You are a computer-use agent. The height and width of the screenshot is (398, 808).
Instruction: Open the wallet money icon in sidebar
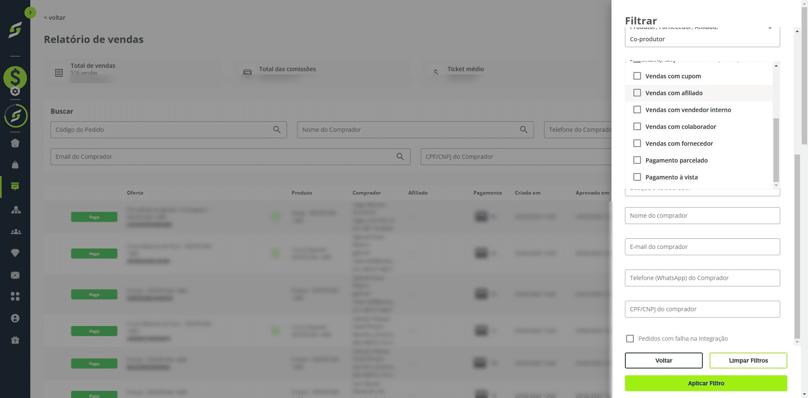[15, 275]
